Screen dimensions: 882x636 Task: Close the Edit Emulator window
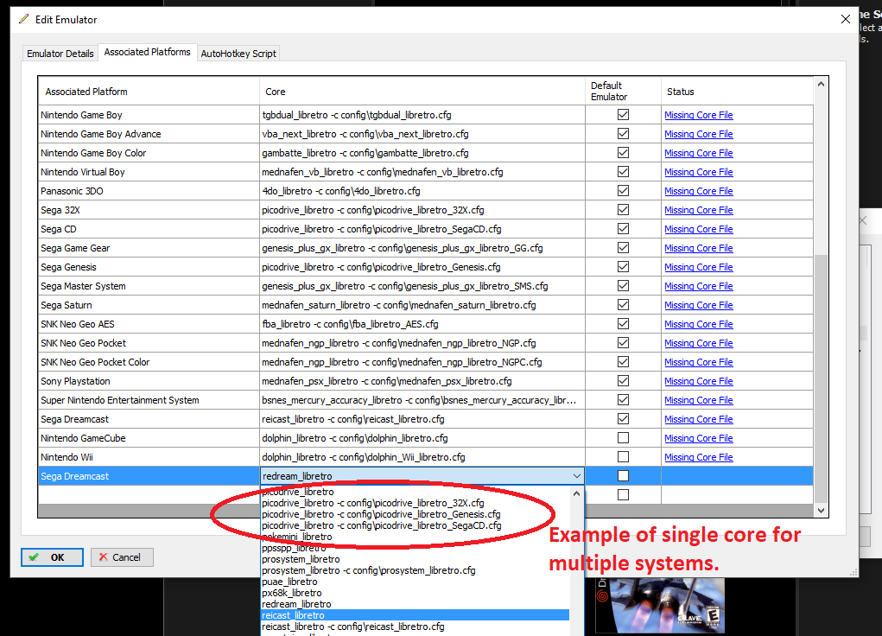pos(845,19)
